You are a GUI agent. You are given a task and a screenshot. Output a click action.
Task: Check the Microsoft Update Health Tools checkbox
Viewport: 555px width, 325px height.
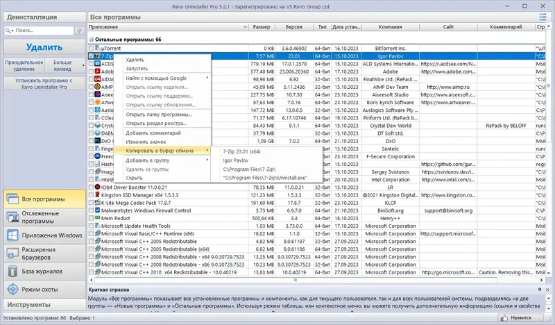tap(92, 226)
